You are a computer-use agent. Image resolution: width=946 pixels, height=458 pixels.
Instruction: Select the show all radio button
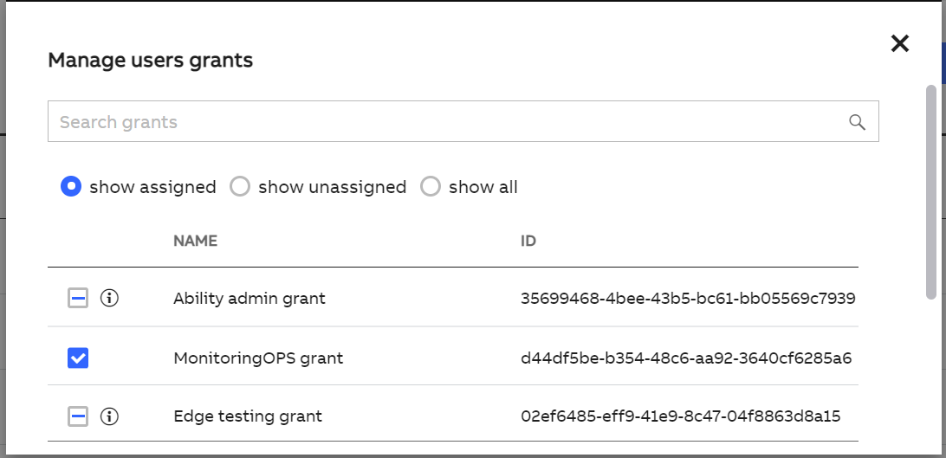point(431,187)
